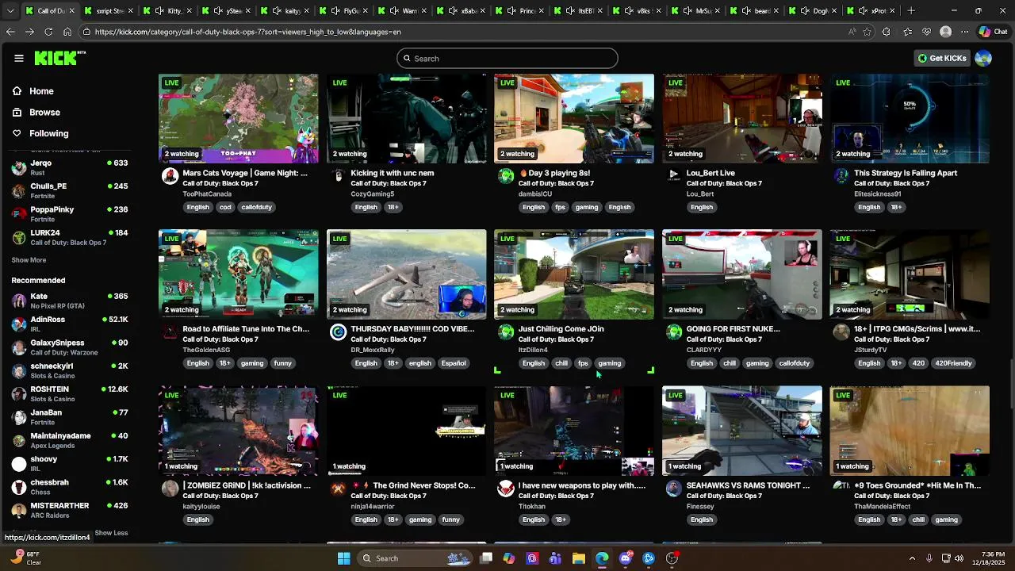1015x571 pixels.
Task: Mute the MrSu browser tab
Action: (688, 11)
